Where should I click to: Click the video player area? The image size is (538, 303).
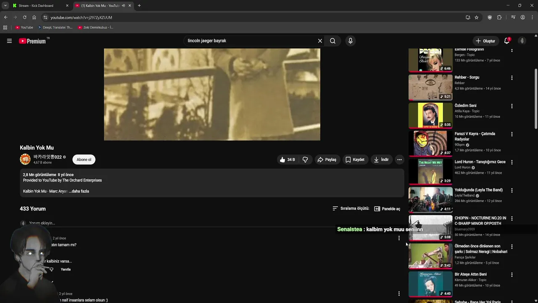tap(212, 94)
